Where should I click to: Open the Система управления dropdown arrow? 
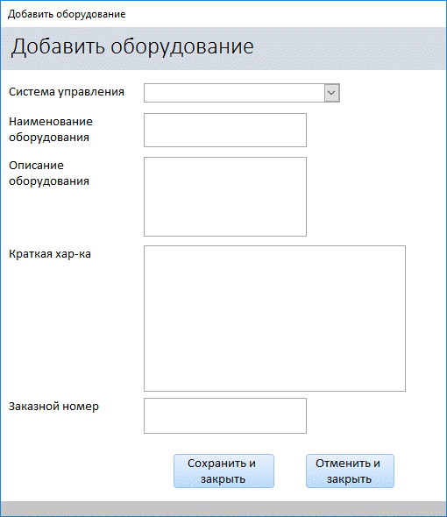point(331,93)
